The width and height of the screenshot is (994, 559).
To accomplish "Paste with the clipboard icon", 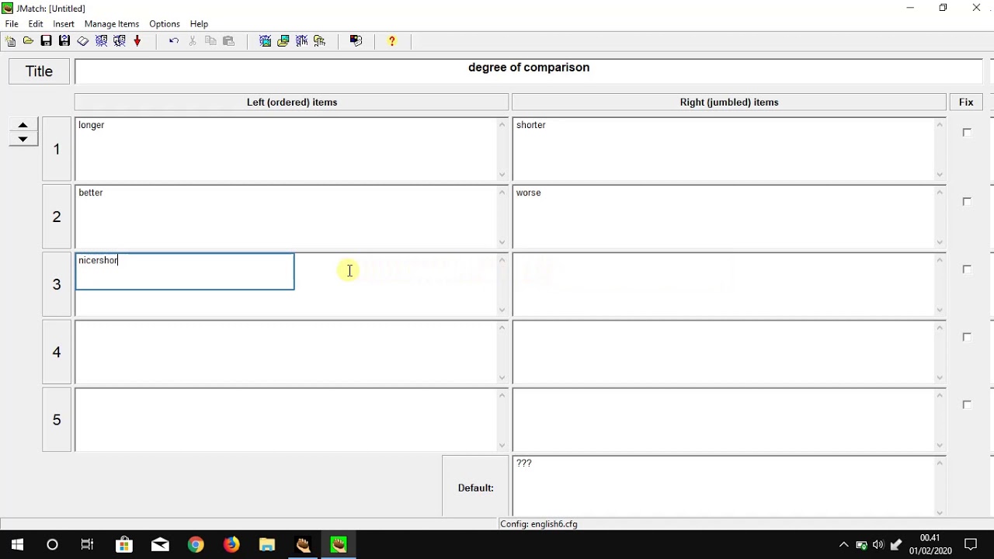I will tap(229, 41).
